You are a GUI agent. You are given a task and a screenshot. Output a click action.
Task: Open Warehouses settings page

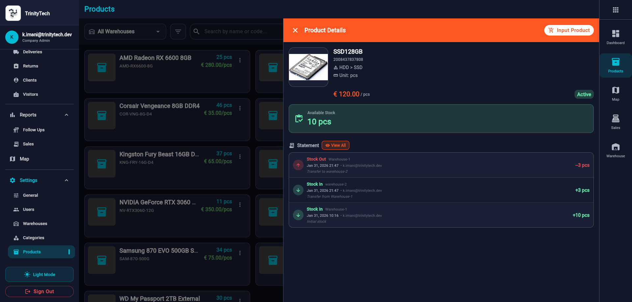[35, 224]
